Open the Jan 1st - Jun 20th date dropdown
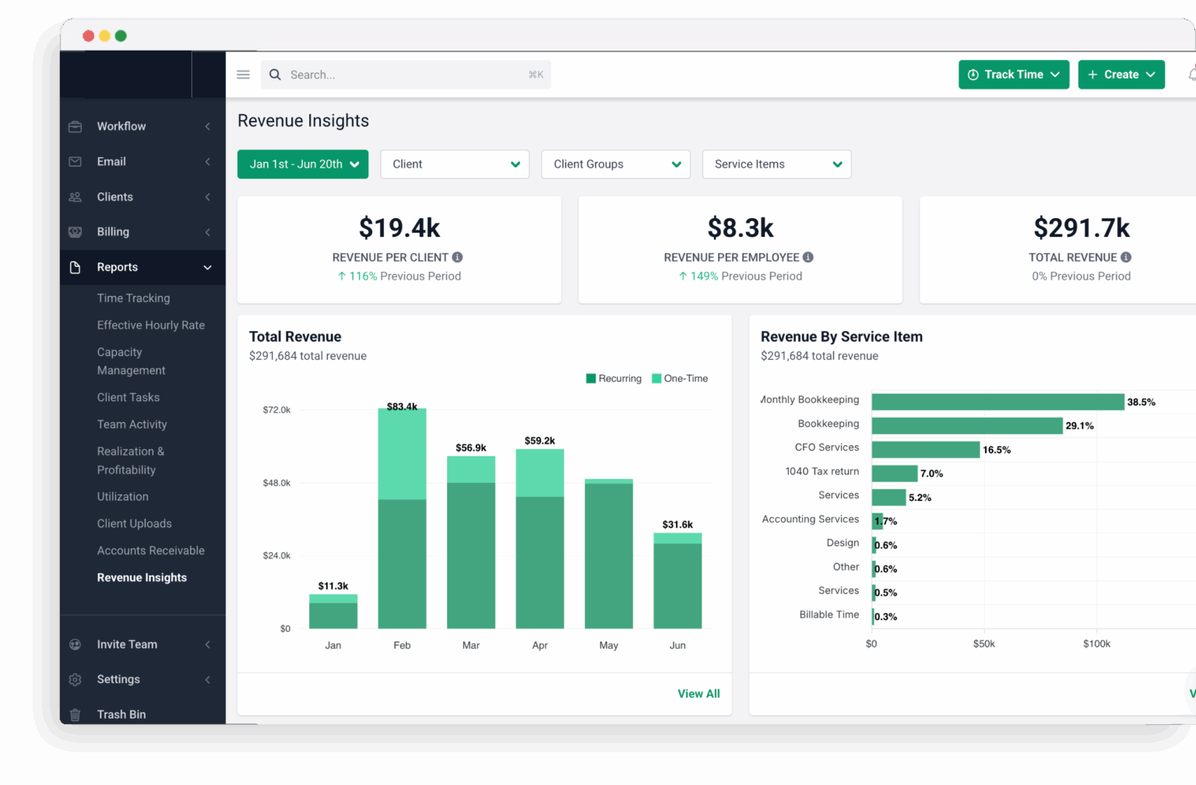 point(303,164)
